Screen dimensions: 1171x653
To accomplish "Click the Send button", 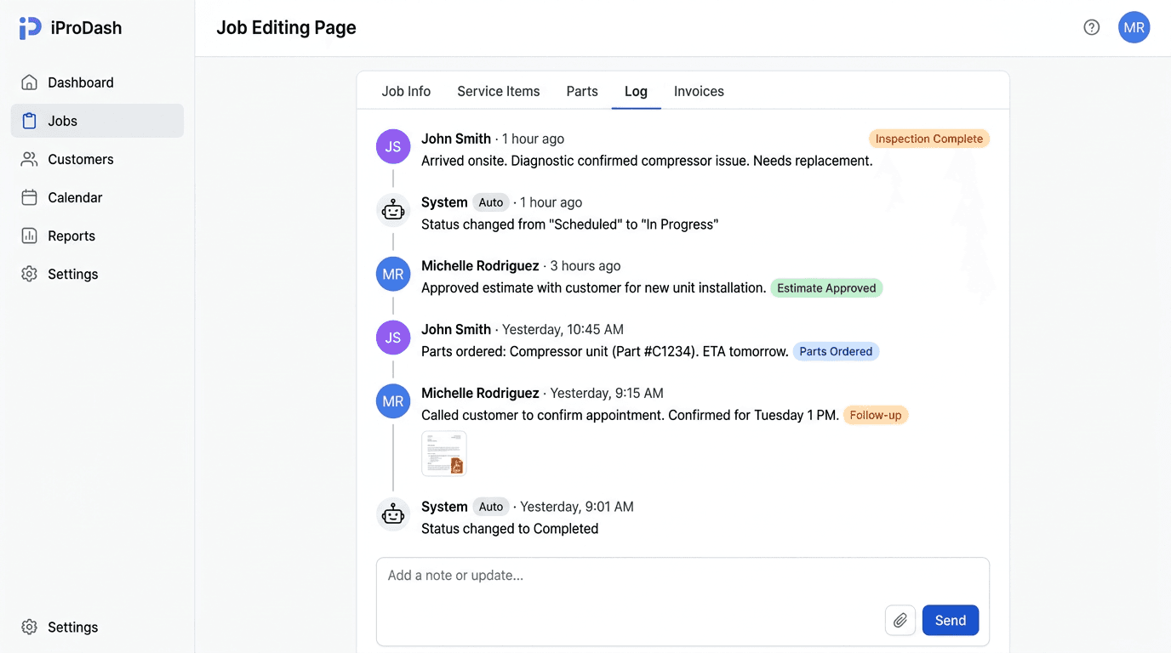I will pyautogui.click(x=950, y=620).
